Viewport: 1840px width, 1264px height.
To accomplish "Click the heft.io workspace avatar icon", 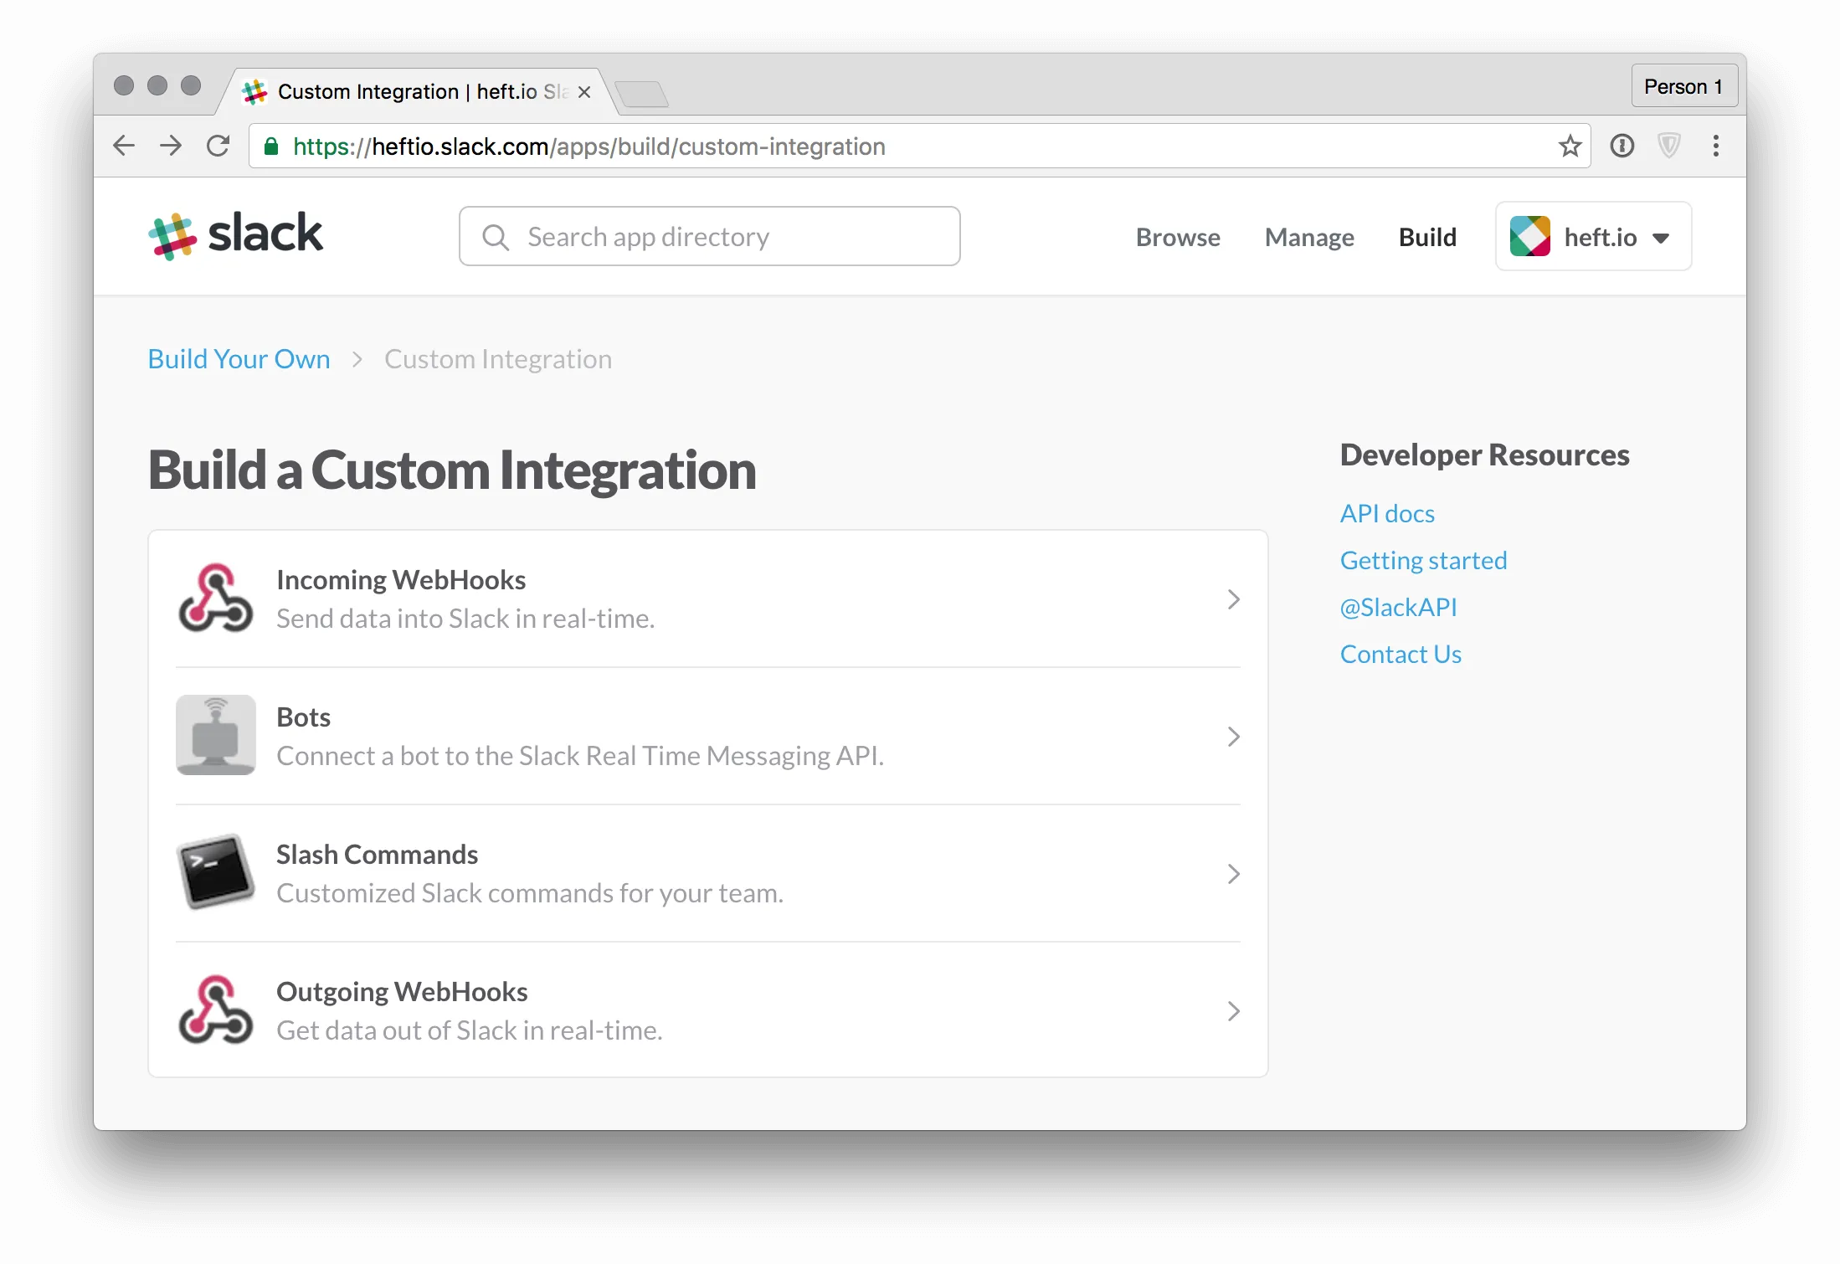I will tap(1532, 236).
